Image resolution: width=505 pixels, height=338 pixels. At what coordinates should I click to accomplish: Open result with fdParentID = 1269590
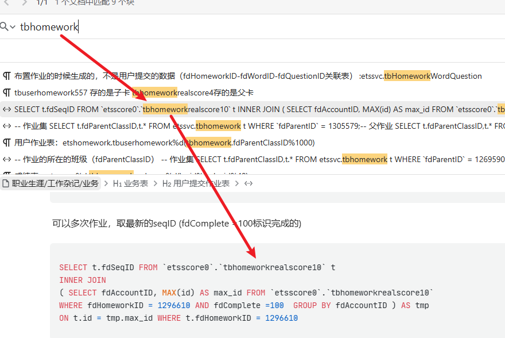(252, 159)
